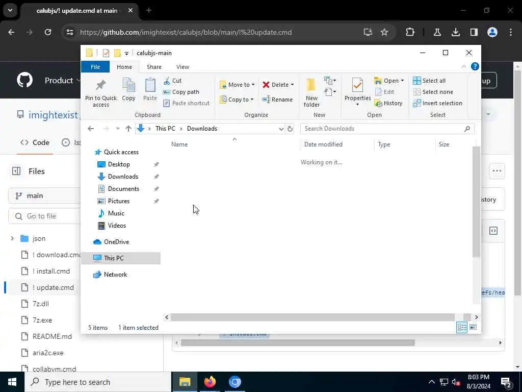This screenshot has height=392, width=522.
Task: Refresh the Downloads address bar
Action: [290, 129]
